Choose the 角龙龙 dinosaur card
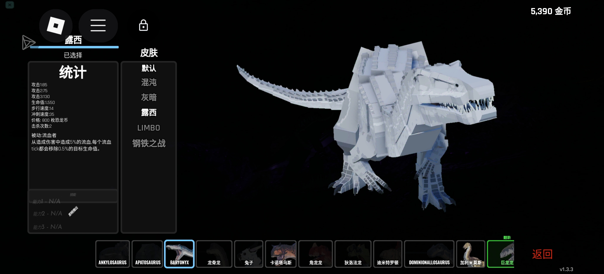 tap(315, 254)
